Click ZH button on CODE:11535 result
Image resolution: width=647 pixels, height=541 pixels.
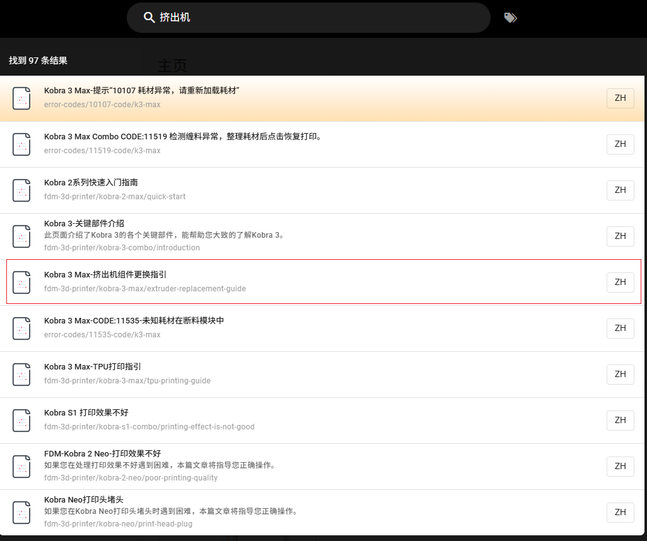point(620,328)
